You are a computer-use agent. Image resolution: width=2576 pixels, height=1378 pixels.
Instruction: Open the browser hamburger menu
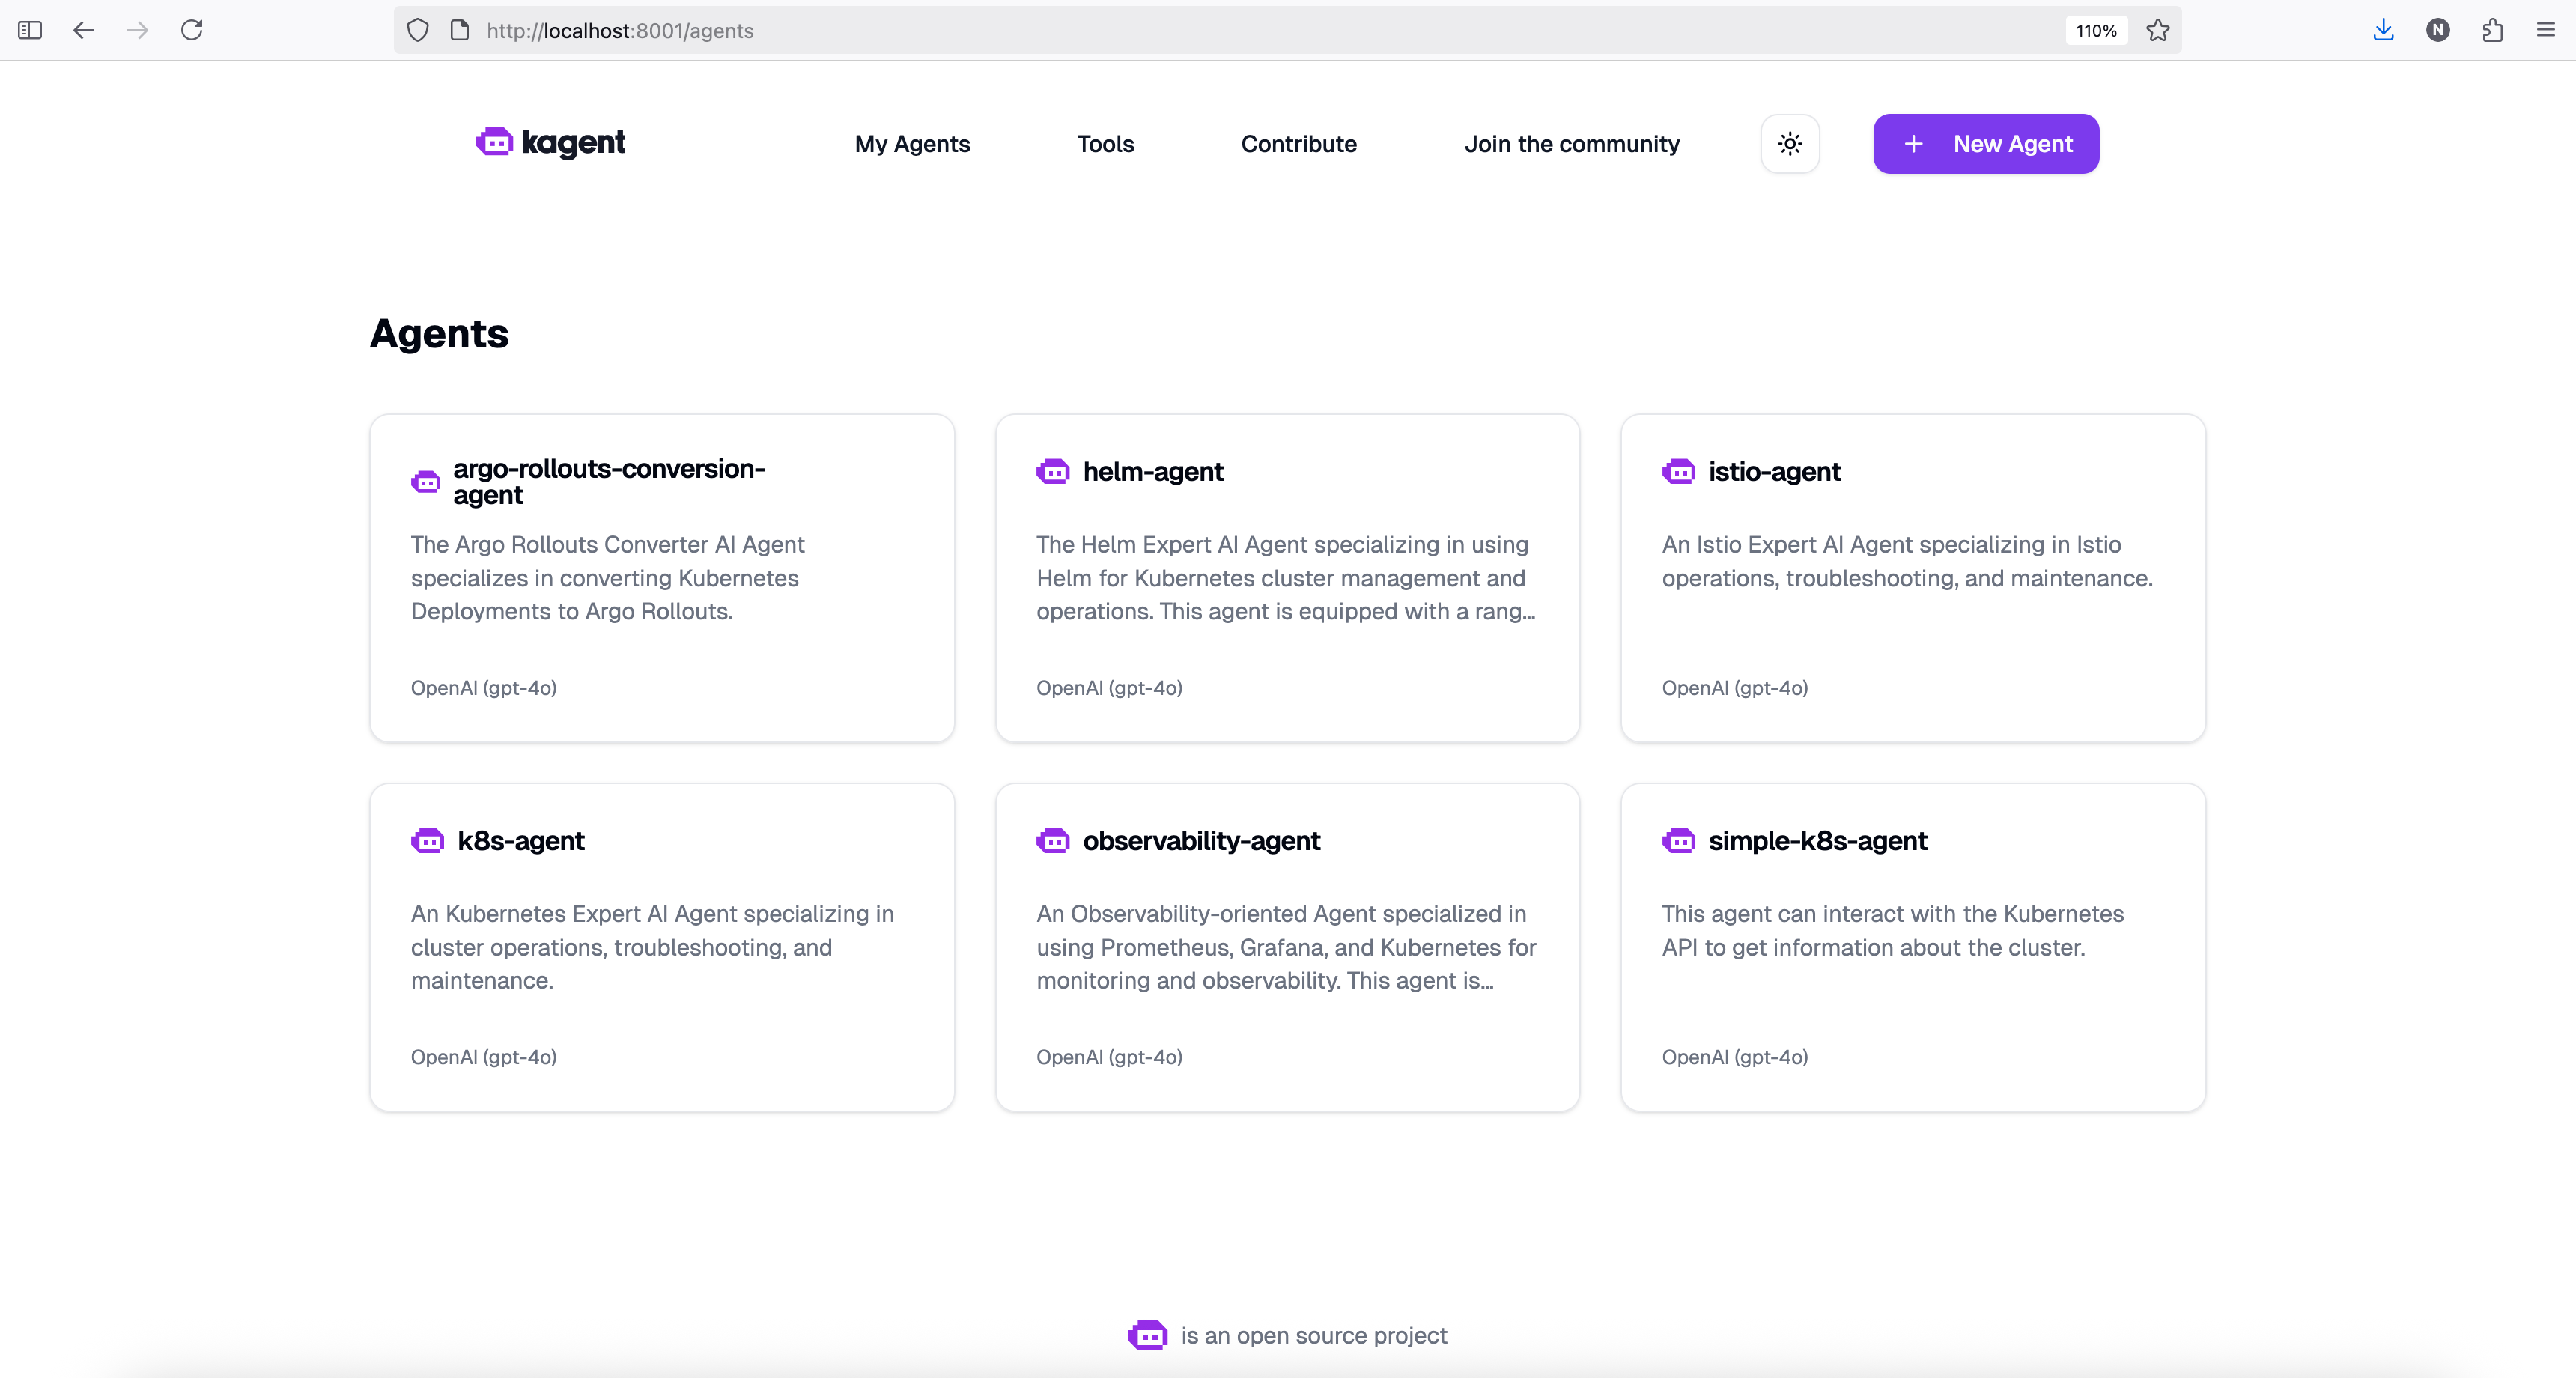(x=2546, y=30)
